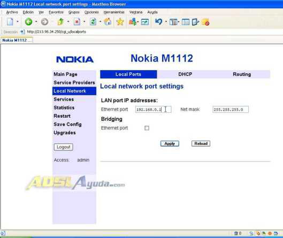Click the Nokia logo image
283x238 pixels.
click(75, 59)
